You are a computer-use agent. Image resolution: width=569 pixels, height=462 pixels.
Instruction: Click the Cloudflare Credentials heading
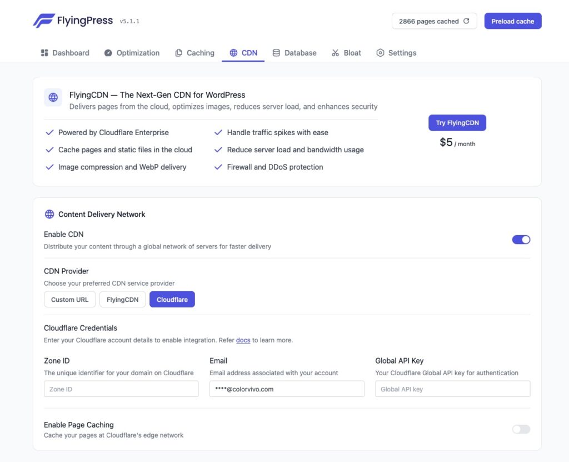click(x=81, y=328)
